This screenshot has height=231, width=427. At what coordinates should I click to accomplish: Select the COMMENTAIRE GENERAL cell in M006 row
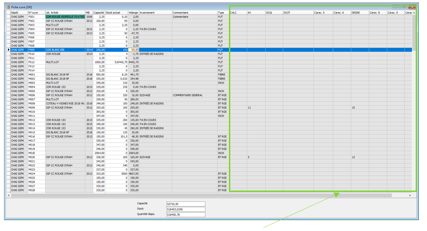(x=194, y=95)
